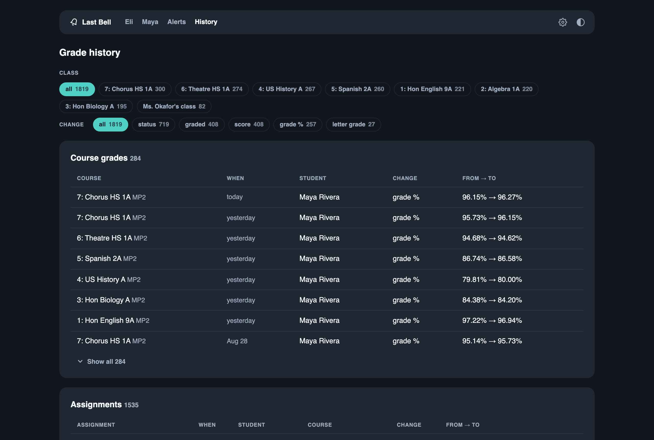The width and height of the screenshot is (654, 440).
Task: Filter changes by letter grade 27
Action: coord(353,124)
